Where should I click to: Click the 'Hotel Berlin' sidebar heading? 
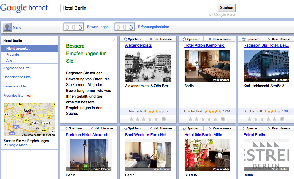coord(13,41)
